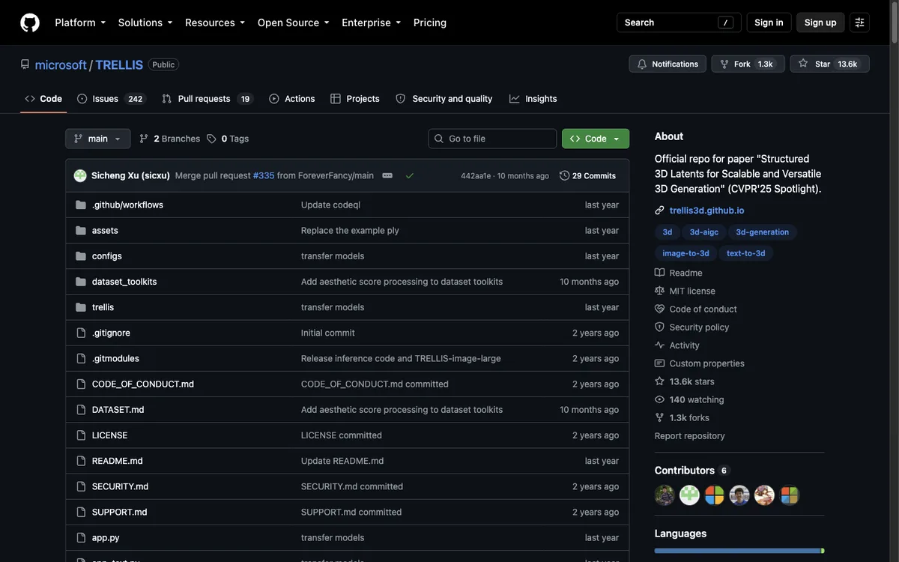The height and width of the screenshot is (562, 899).
Task: Open the first contributor avatar
Action: [x=665, y=495]
